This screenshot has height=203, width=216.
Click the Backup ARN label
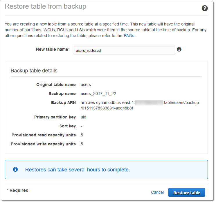[63, 103]
